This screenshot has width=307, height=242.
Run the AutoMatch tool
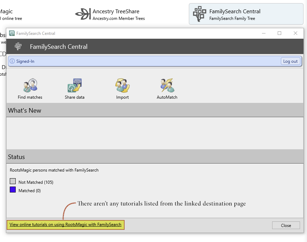167,89
